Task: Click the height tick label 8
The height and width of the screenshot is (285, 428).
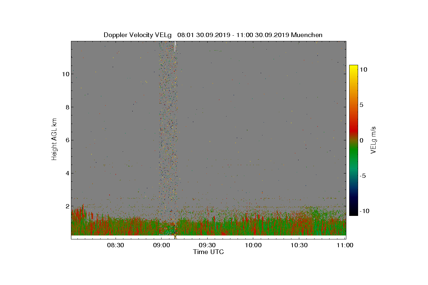Action: [67, 107]
